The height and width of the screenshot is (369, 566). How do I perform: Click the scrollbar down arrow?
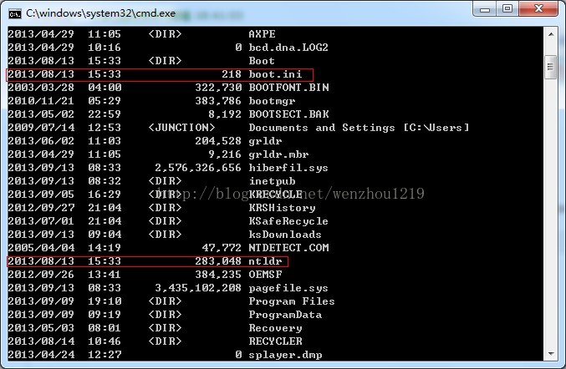tap(551, 353)
